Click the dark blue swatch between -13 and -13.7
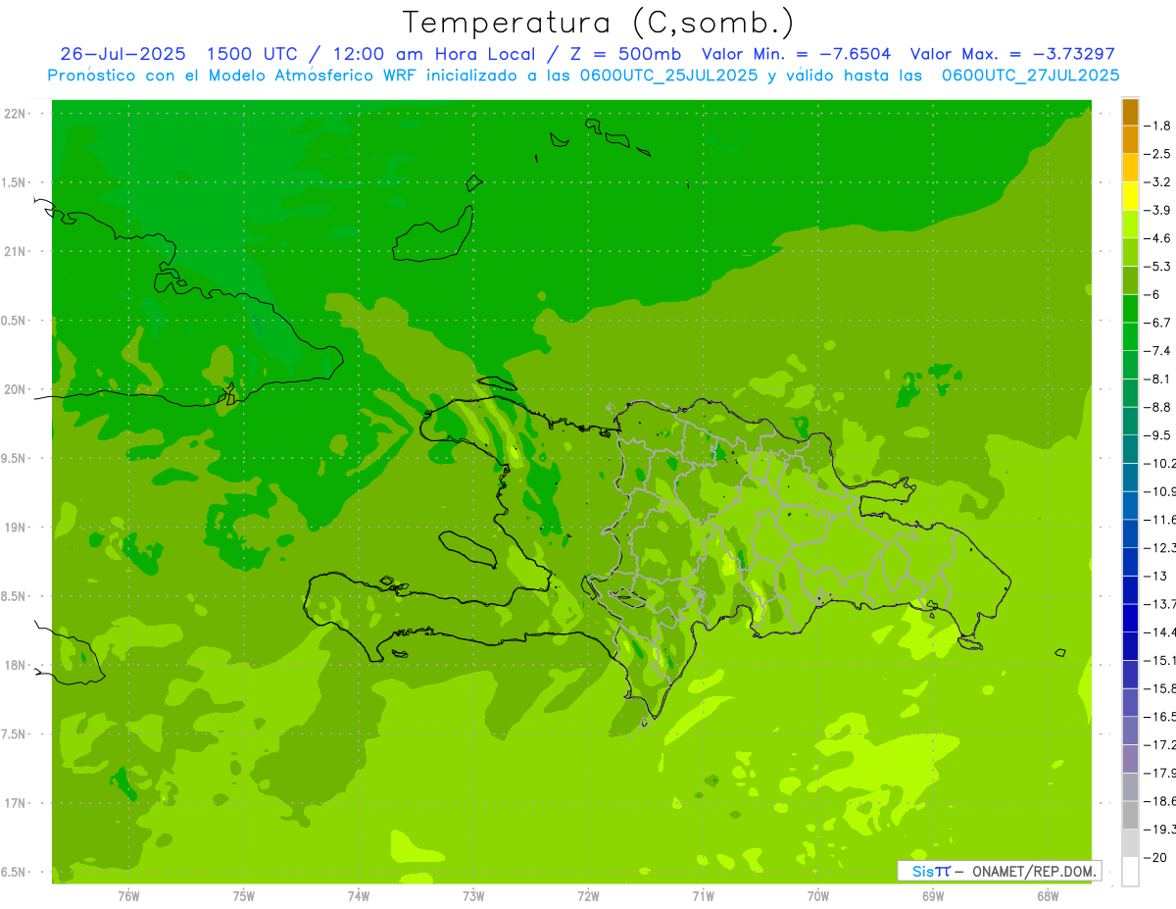 click(x=1130, y=590)
